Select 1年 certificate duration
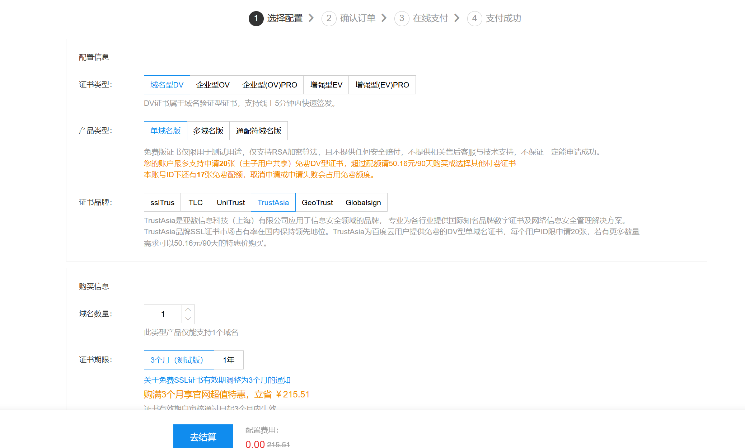 click(229, 360)
